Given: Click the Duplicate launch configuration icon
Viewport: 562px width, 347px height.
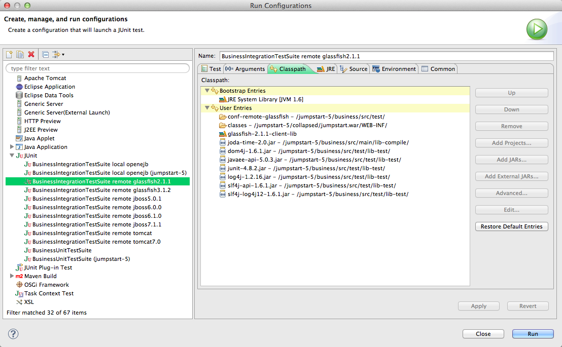Looking at the screenshot, I should (20, 54).
